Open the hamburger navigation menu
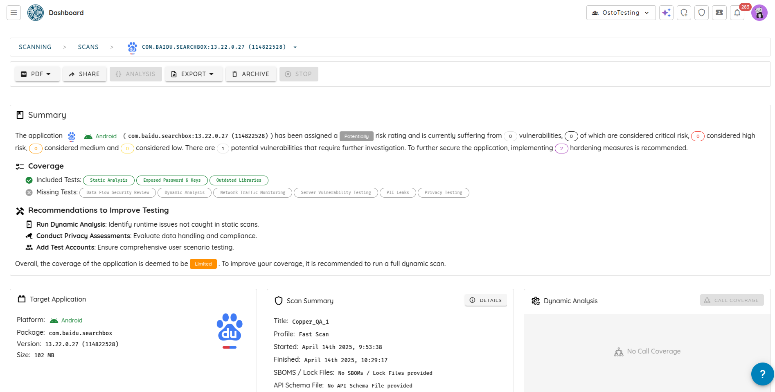This screenshot has height=392, width=775. pyautogui.click(x=14, y=13)
